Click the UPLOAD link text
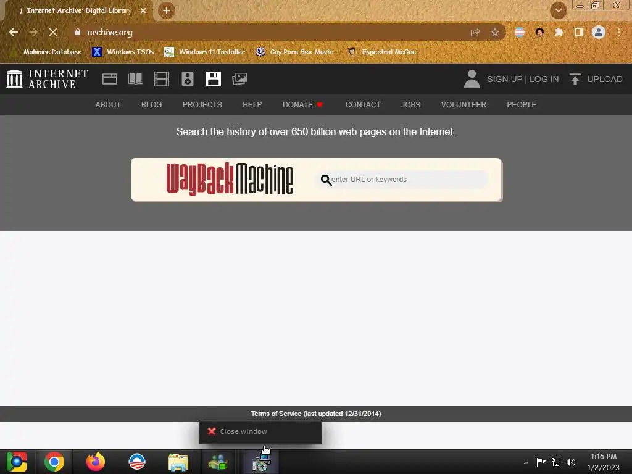Viewport: 632px width, 474px height. (605, 79)
